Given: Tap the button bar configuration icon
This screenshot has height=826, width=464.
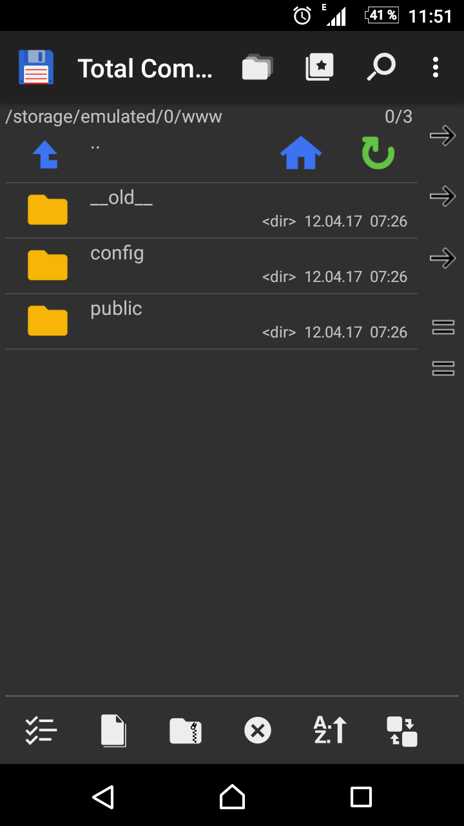Looking at the screenshot, I should click(402, 731).
